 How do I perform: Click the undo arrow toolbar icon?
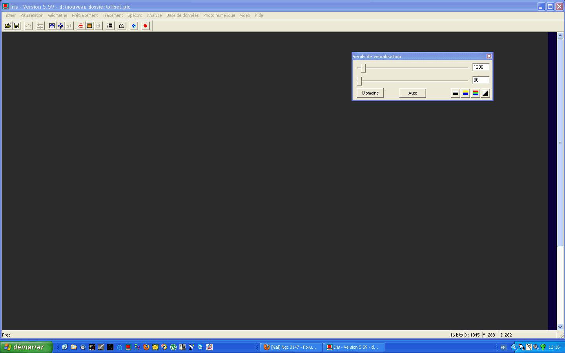[28, 26]
